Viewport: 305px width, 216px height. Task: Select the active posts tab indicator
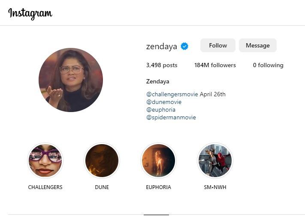(157, 215)
